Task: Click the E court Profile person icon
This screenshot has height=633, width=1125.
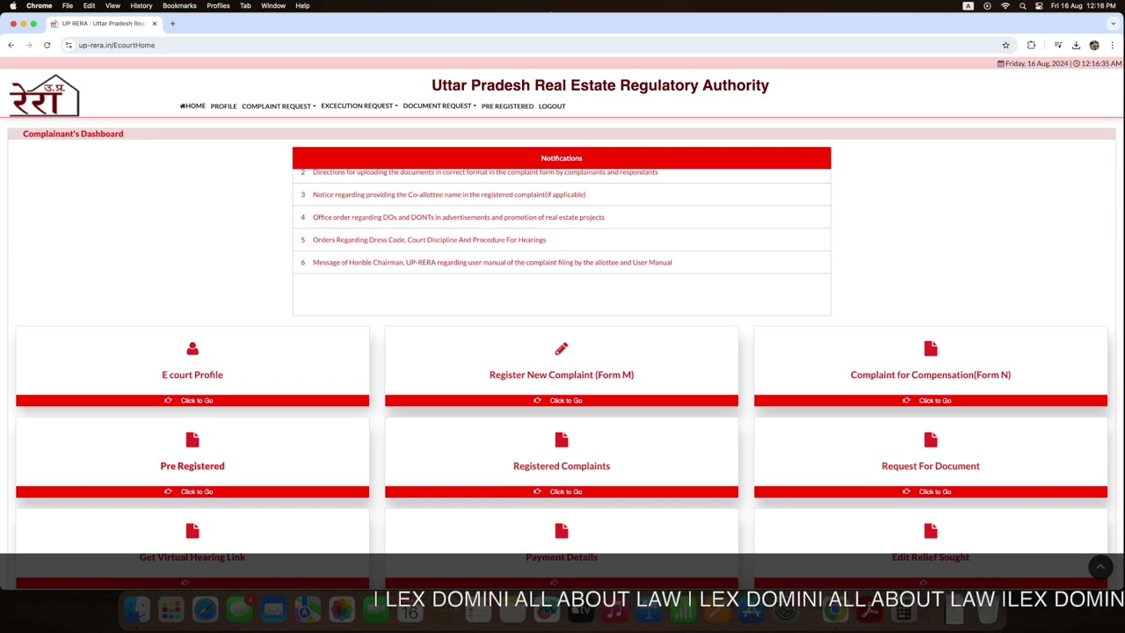Action: [192, 349]
